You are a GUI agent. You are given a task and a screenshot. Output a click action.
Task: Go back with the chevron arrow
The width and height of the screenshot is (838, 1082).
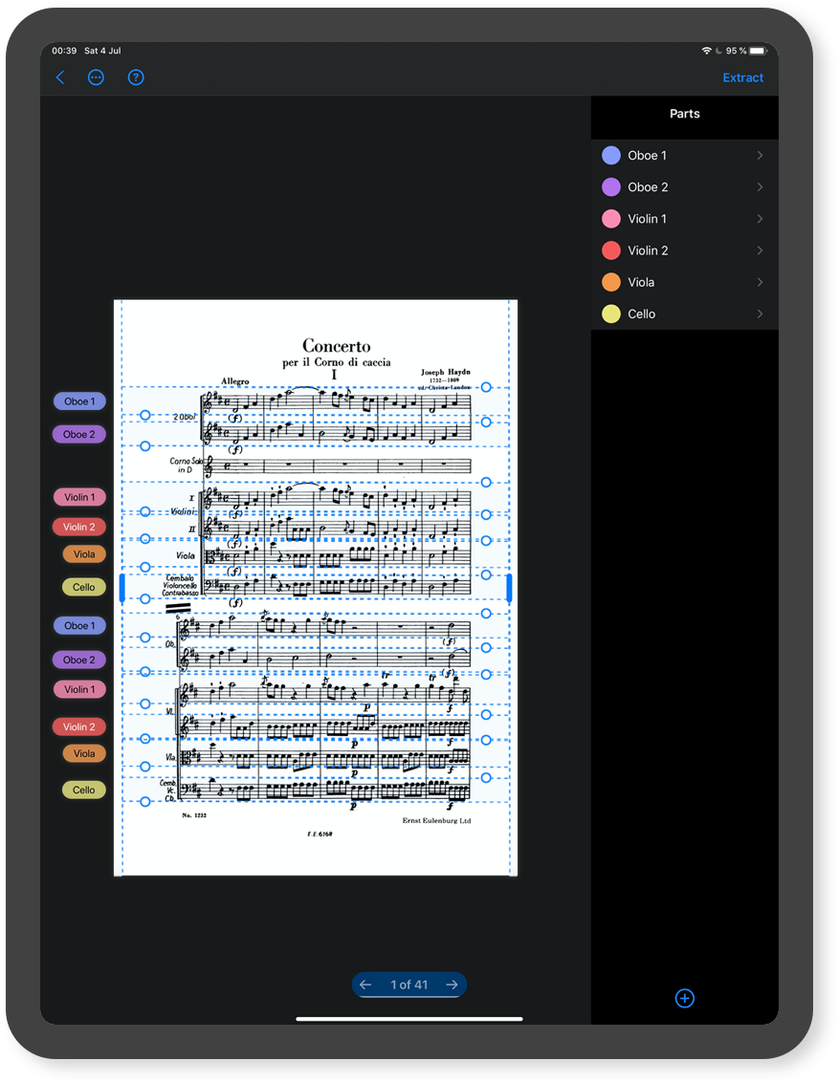pos(60,77)
